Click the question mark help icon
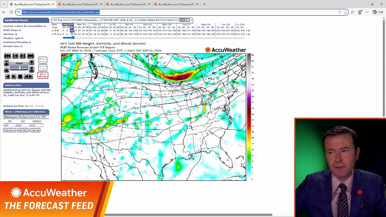The height and width of the screenshot is (217, 386). point(191,20)
